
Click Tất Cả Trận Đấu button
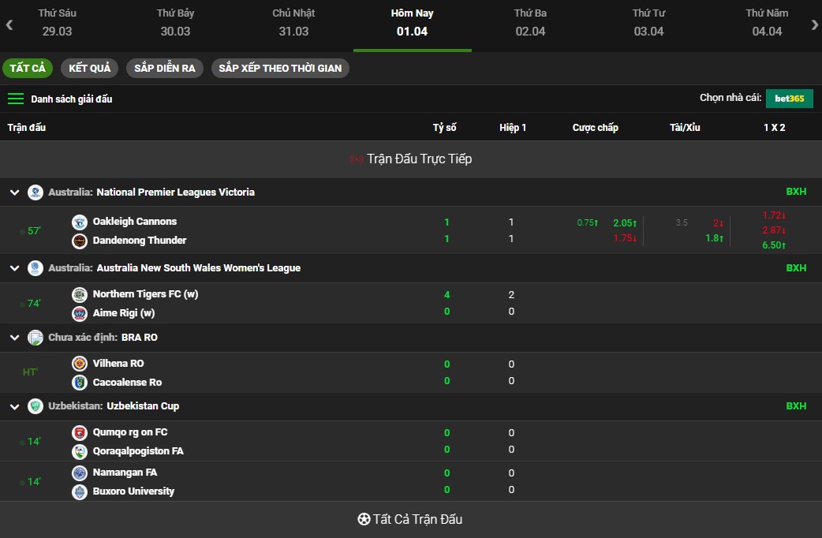(410, 520)
